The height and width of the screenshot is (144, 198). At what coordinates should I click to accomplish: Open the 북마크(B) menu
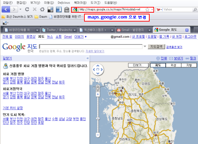(x=80, y=2)
